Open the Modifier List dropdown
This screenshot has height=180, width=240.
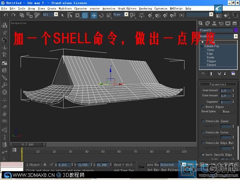click(x=236, y=36)
